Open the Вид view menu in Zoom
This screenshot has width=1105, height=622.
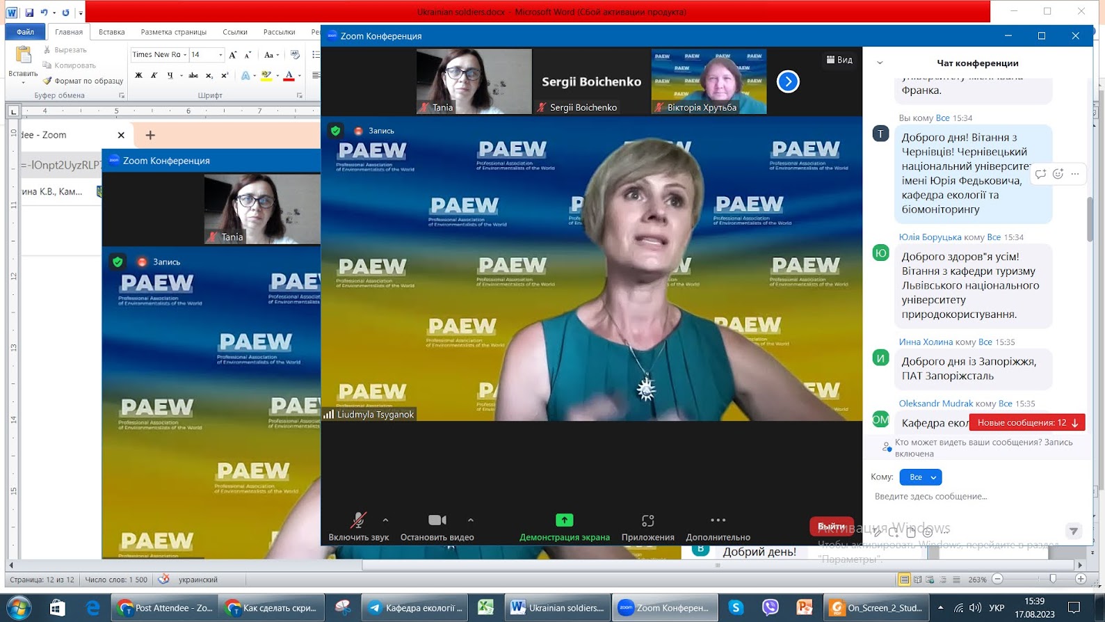(x=839, y=60)
